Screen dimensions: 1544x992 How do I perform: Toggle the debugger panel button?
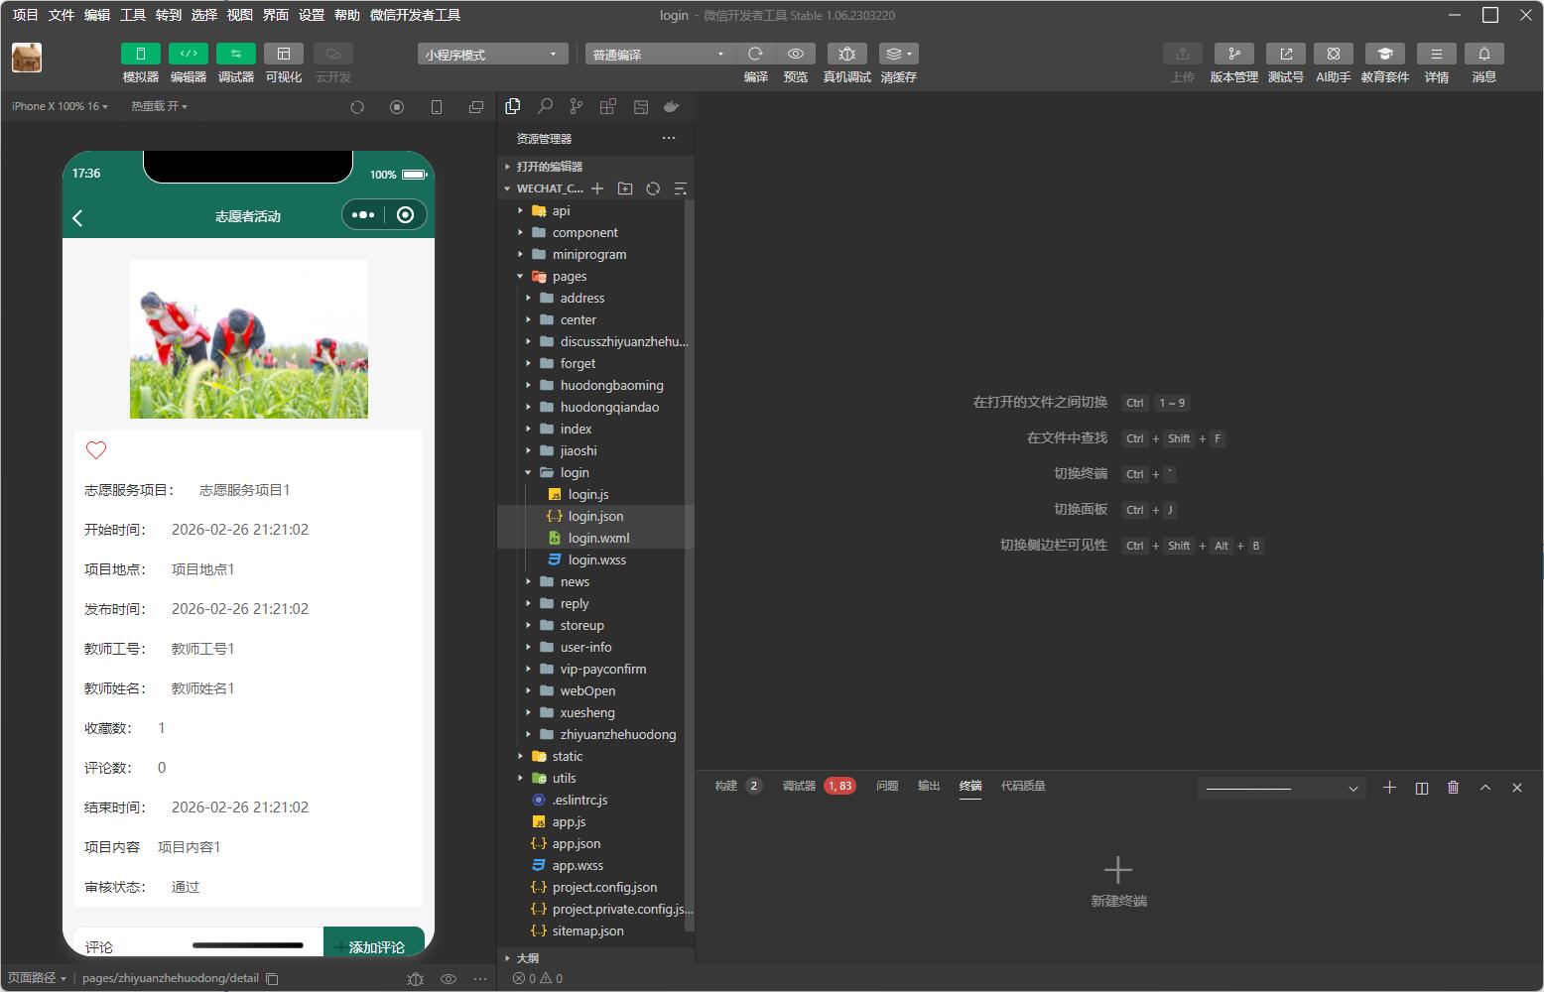236,54
